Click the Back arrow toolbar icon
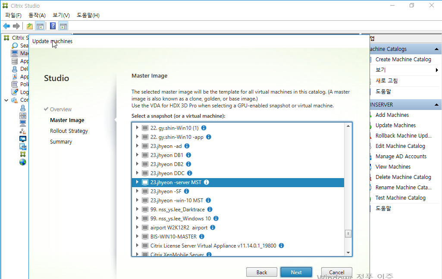The image size is (442, 279). point(6,26)
